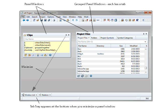Click the blue Go Back arrow in toolbar

tap(24, 20)
